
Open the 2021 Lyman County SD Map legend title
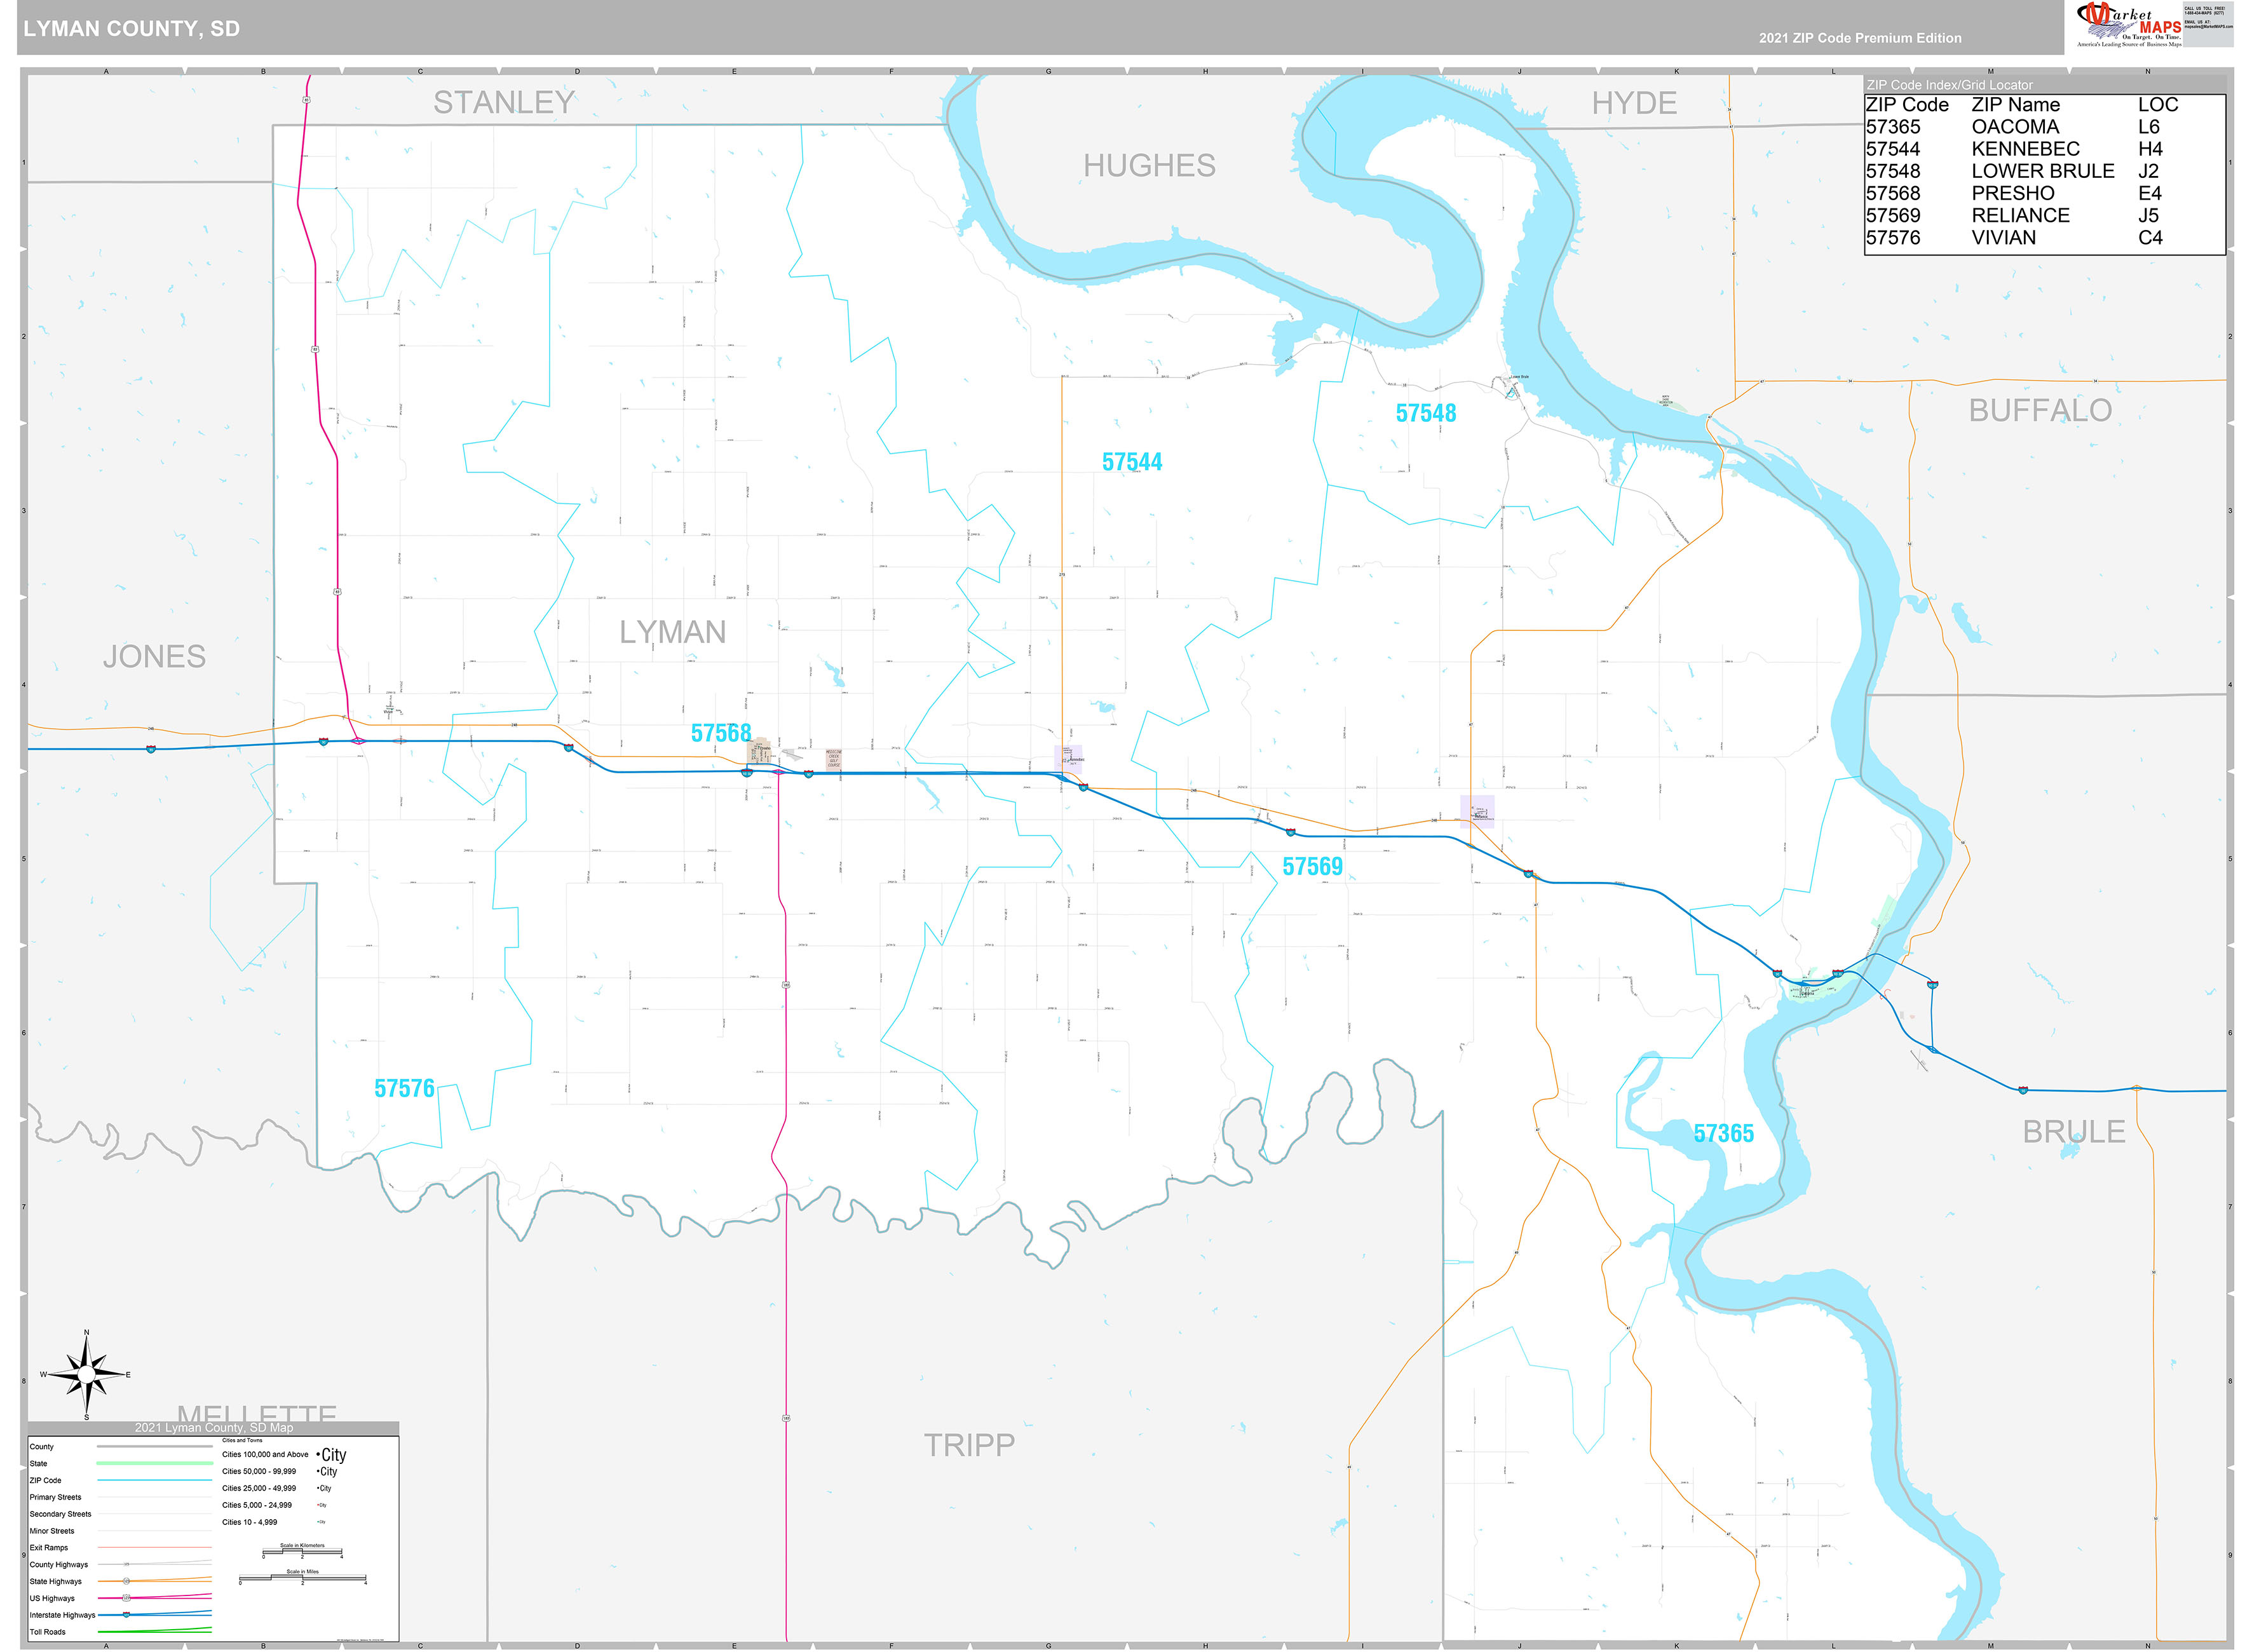pyautogui.click(x=214, y=1428)
